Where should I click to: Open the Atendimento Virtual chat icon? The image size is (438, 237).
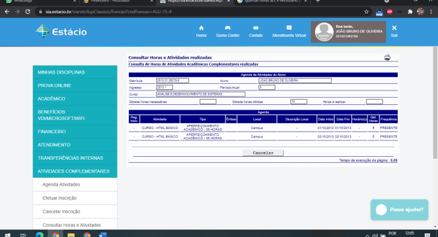pos(289,28)
